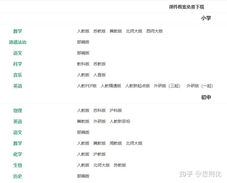Click 人教精通版 in 小学 英语 row
The height and width of the screenshot is (183, 227).
[111, 86]
